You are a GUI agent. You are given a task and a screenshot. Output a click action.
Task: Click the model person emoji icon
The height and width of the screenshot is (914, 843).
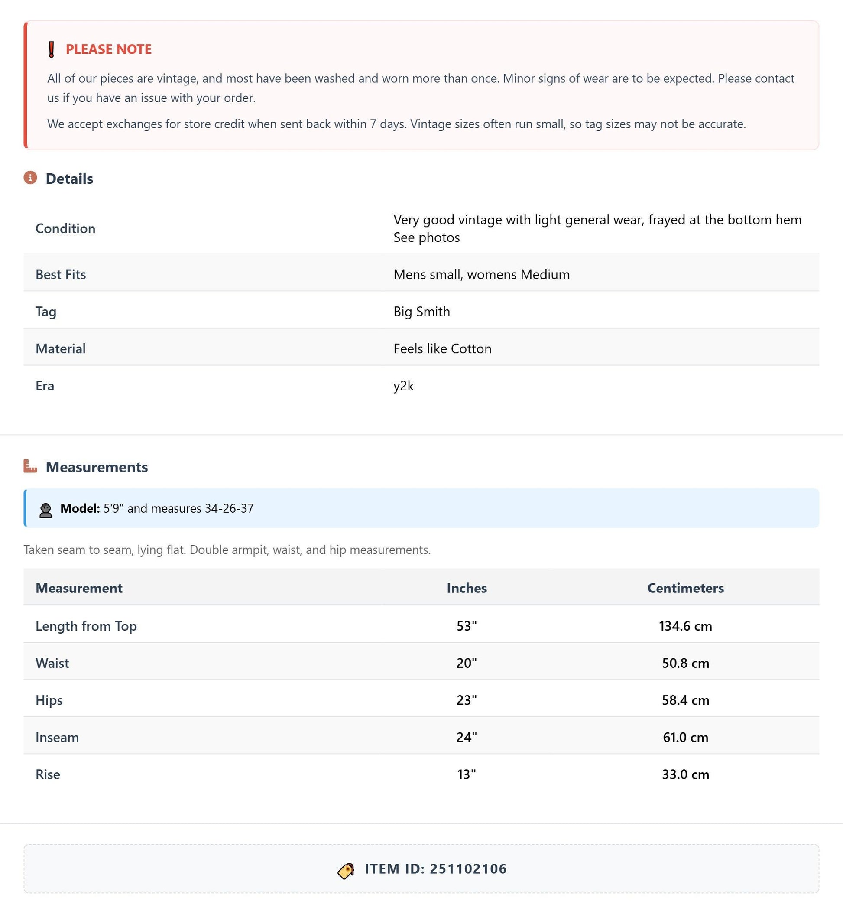coord(45,510)
